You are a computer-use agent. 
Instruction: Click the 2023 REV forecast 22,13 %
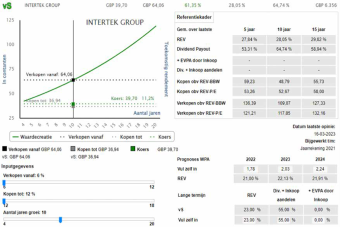285,179
